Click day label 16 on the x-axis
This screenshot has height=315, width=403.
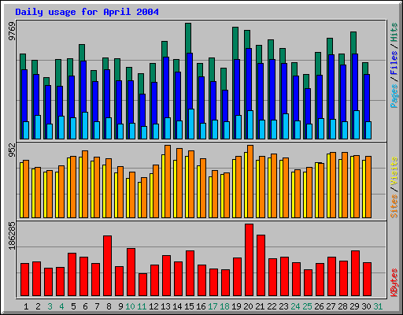[x=201, y=306]
